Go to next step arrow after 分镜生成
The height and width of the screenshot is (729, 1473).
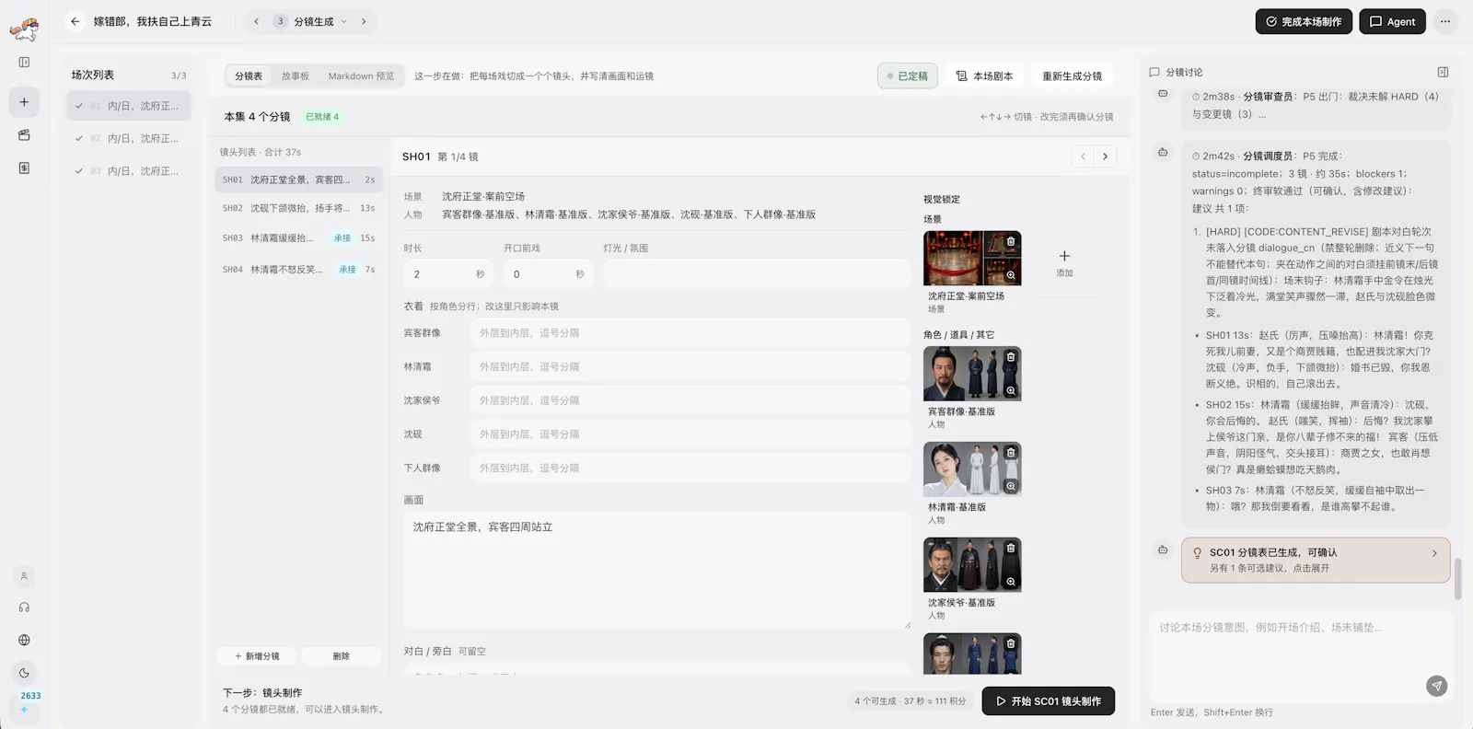pos(364,21)
